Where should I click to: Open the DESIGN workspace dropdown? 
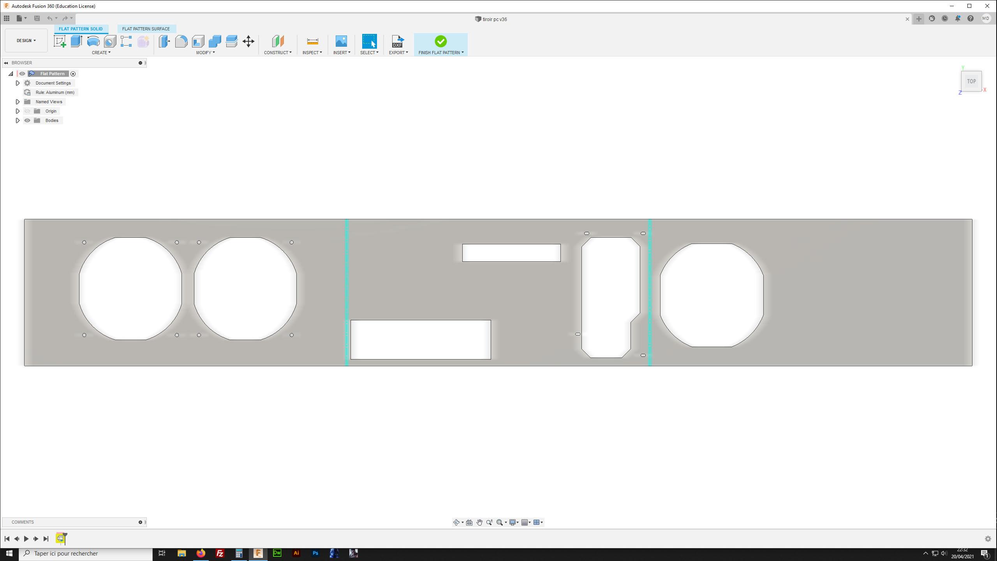(x=26, y=41)
